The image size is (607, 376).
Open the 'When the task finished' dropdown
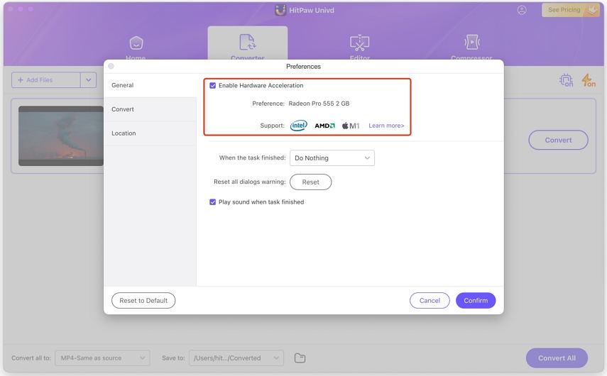[332, 157]
